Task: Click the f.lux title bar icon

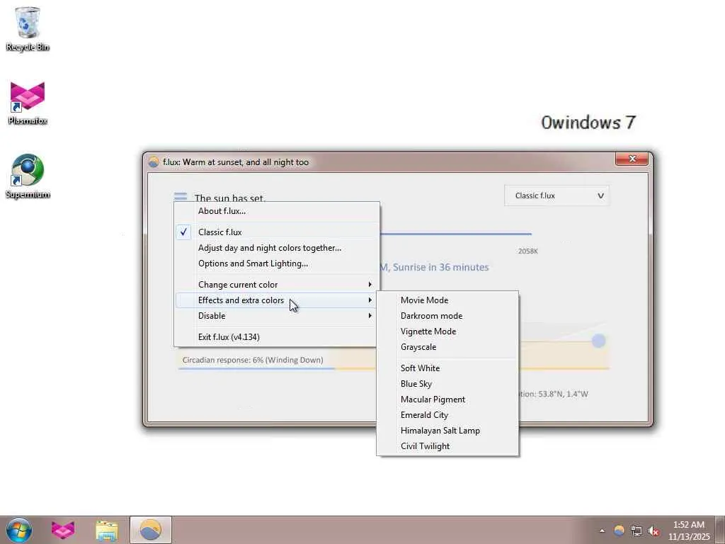Action: click(154, 162)
